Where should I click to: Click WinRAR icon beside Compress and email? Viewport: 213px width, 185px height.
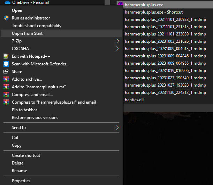pyautogui.click(x=6, y=95)
